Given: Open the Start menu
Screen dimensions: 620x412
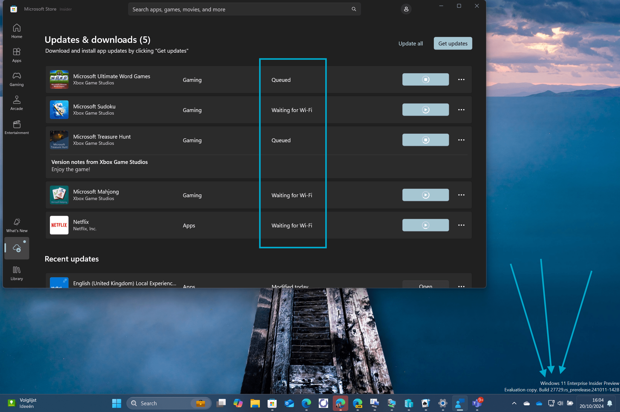Looking at the screenshot, I should click(x=116, y=403).
